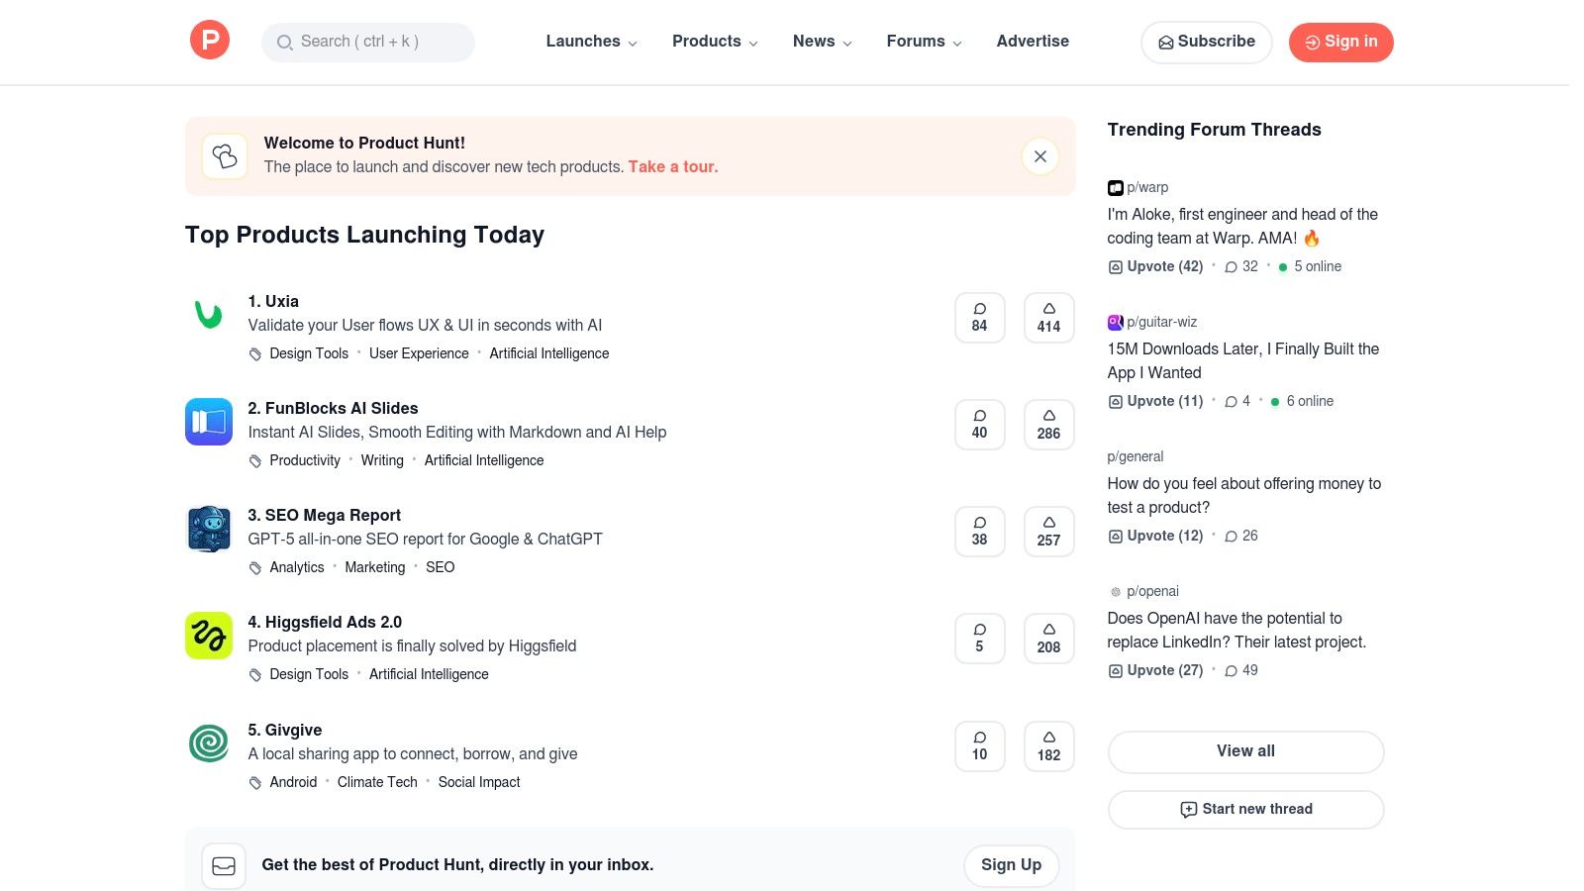This screenshot has height=891, width=1584.
Task: Open the OpenAI LinkedIn thread
Action: (1237, 630)
